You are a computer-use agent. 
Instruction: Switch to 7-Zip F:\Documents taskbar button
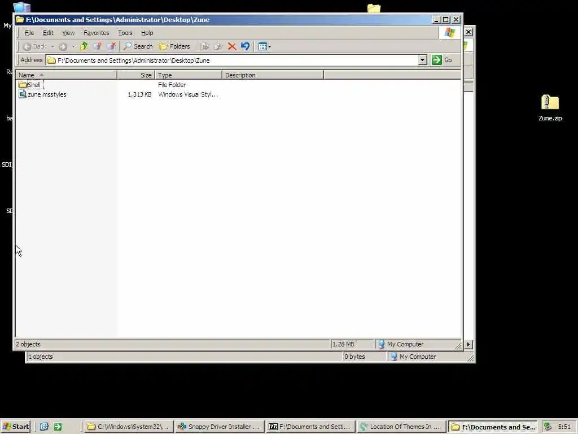310,427
